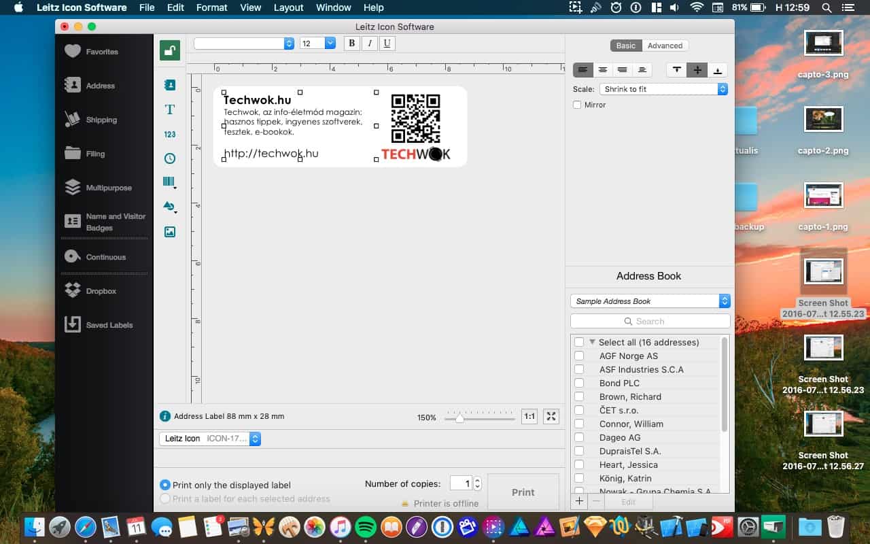
Task: Adjust the number of copies stepper
Action: click(x=477, y=483)
